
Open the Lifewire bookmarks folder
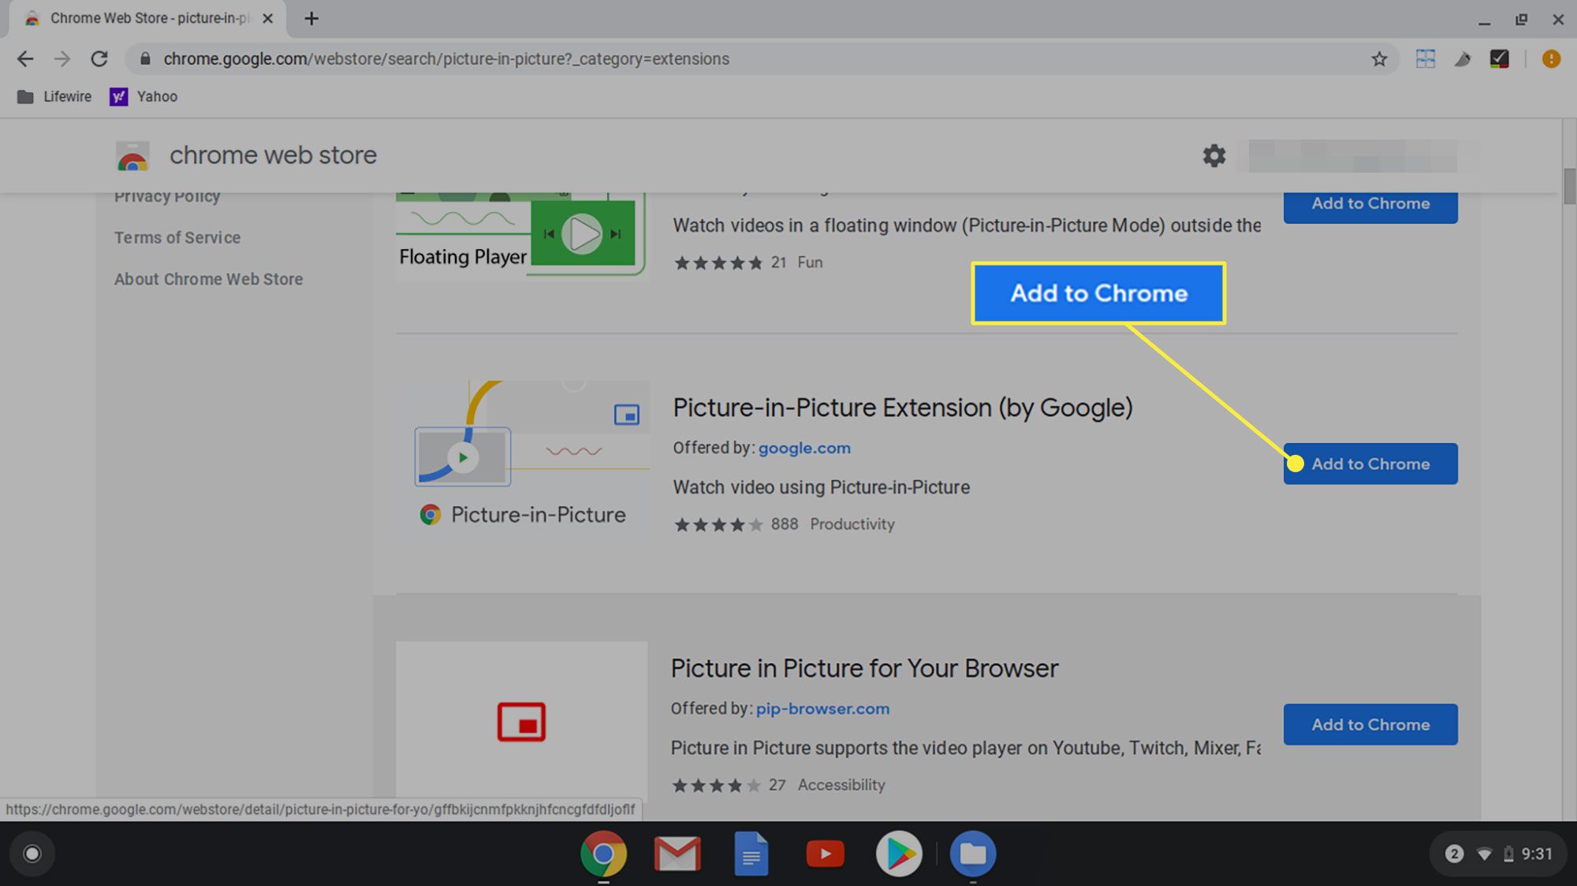[x=54, y=97]
